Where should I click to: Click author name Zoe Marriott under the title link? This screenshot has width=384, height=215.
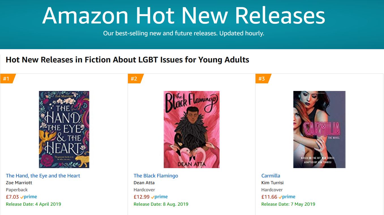[19, 183]
